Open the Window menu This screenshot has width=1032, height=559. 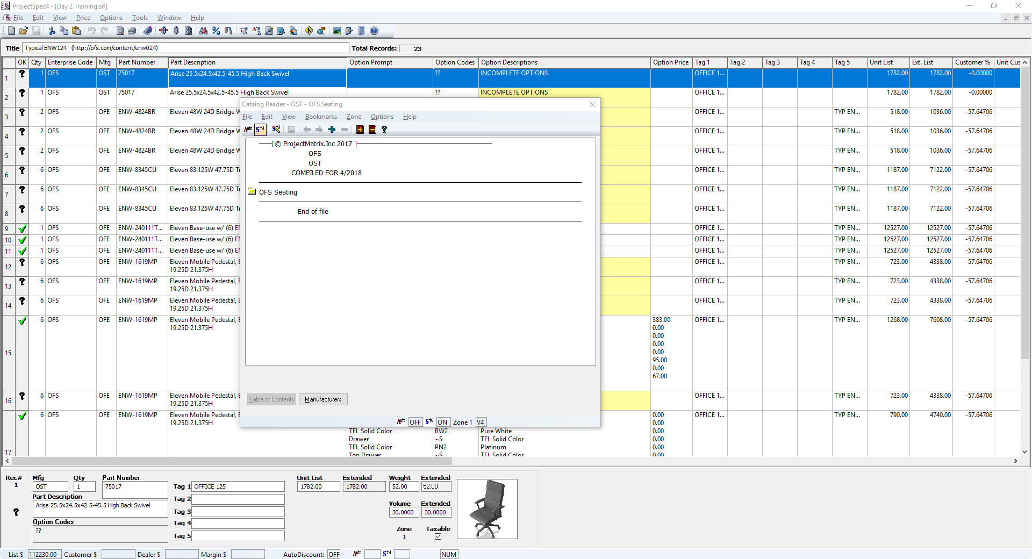[169, 18]
